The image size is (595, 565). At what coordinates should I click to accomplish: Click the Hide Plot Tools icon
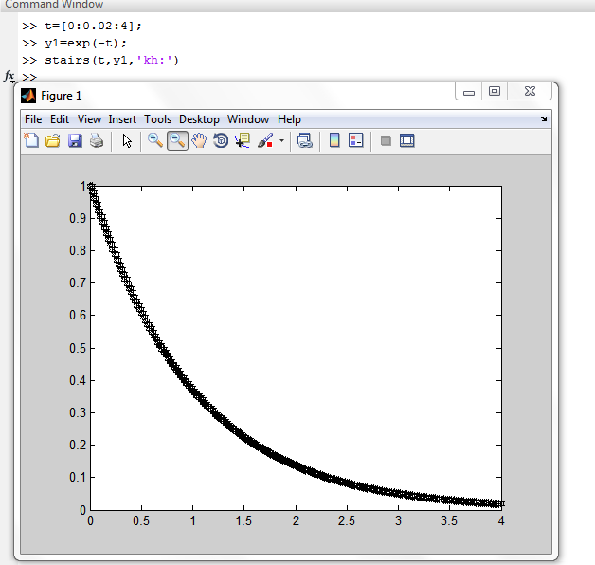tap(386, 141)
